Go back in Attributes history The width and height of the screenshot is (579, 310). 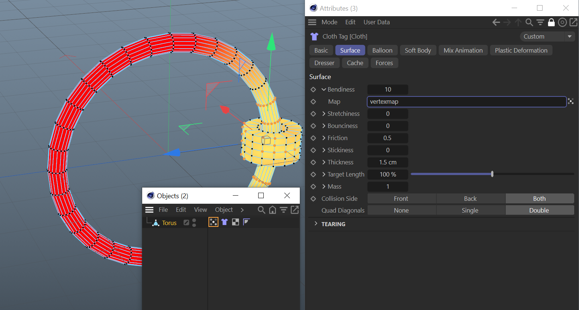(x=496, y=22)
